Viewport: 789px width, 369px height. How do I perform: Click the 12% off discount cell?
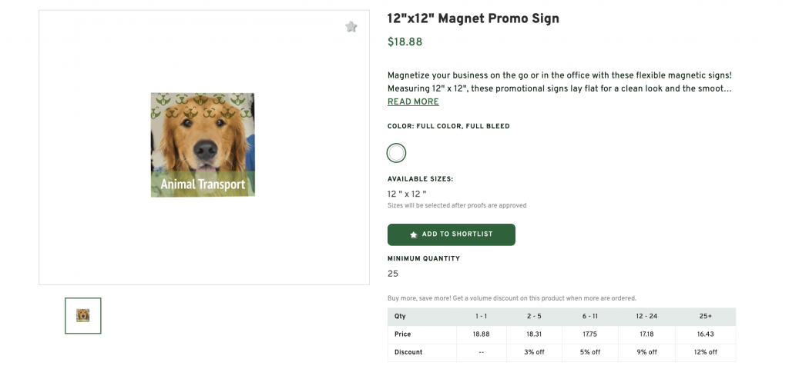point(705,352)
